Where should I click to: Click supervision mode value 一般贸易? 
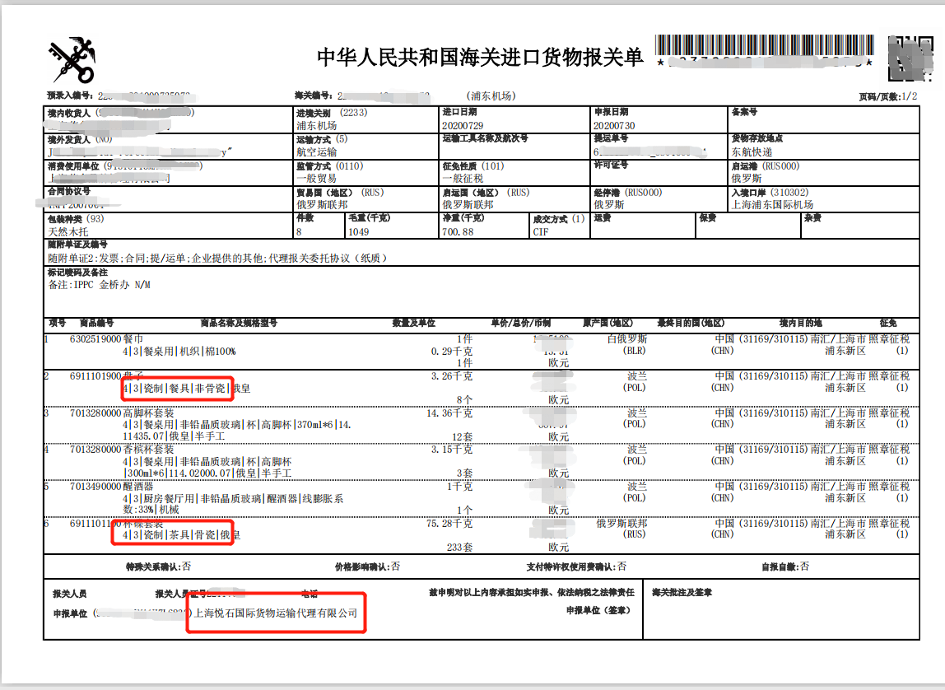316,179
